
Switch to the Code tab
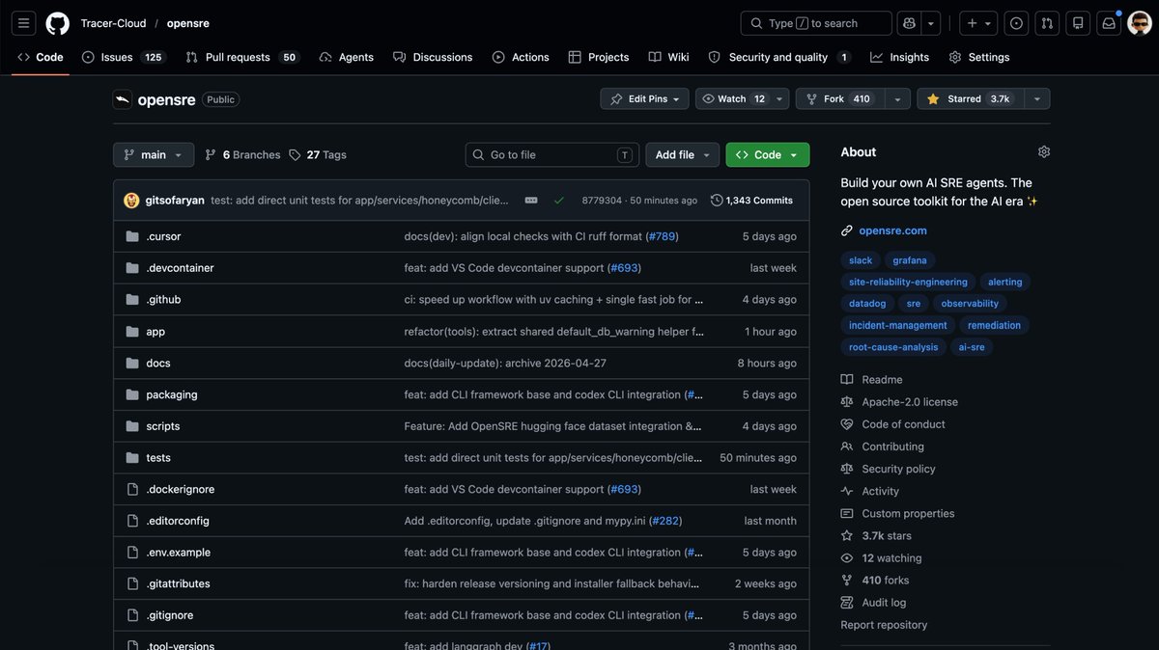pyautogui.click(x=41, y=57)
